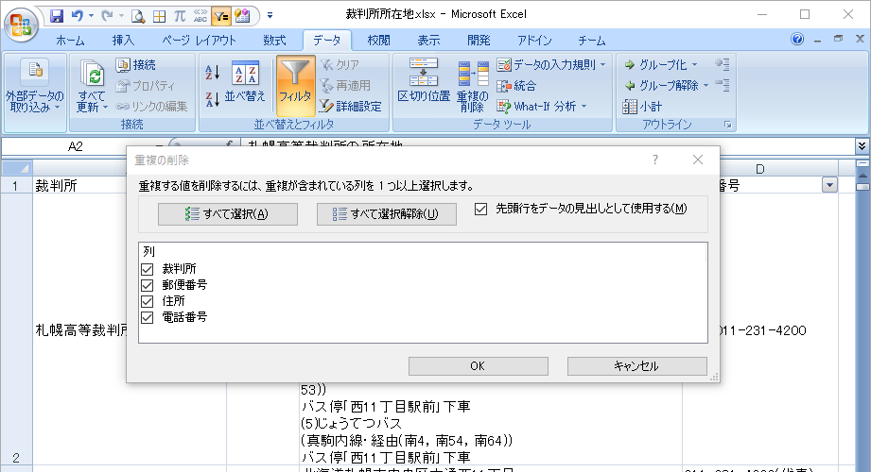The image size is (871, 472).
Task: Confirm dialog with OK button
Action: click(479, 366)
